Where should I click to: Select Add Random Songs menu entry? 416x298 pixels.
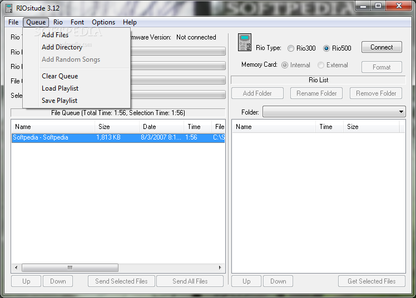(76, 59)
